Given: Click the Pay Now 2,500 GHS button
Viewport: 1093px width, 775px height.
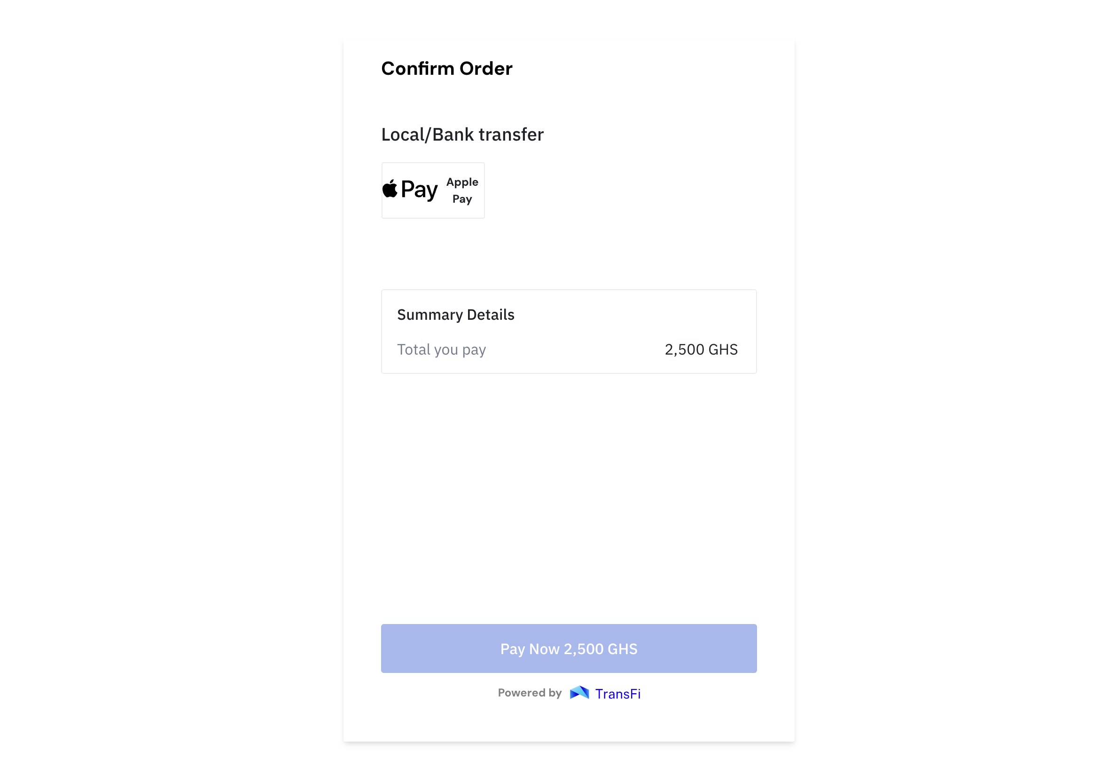Looking at the screenshot, I should [x=569, y=648].
